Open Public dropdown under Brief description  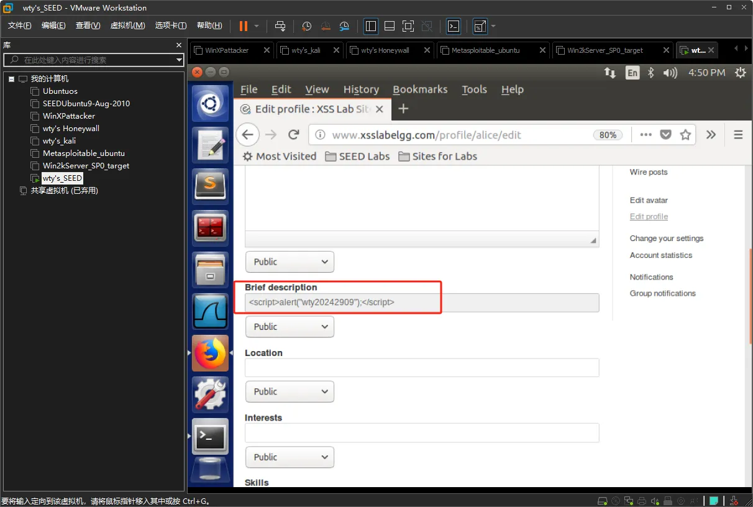[290, 327]
